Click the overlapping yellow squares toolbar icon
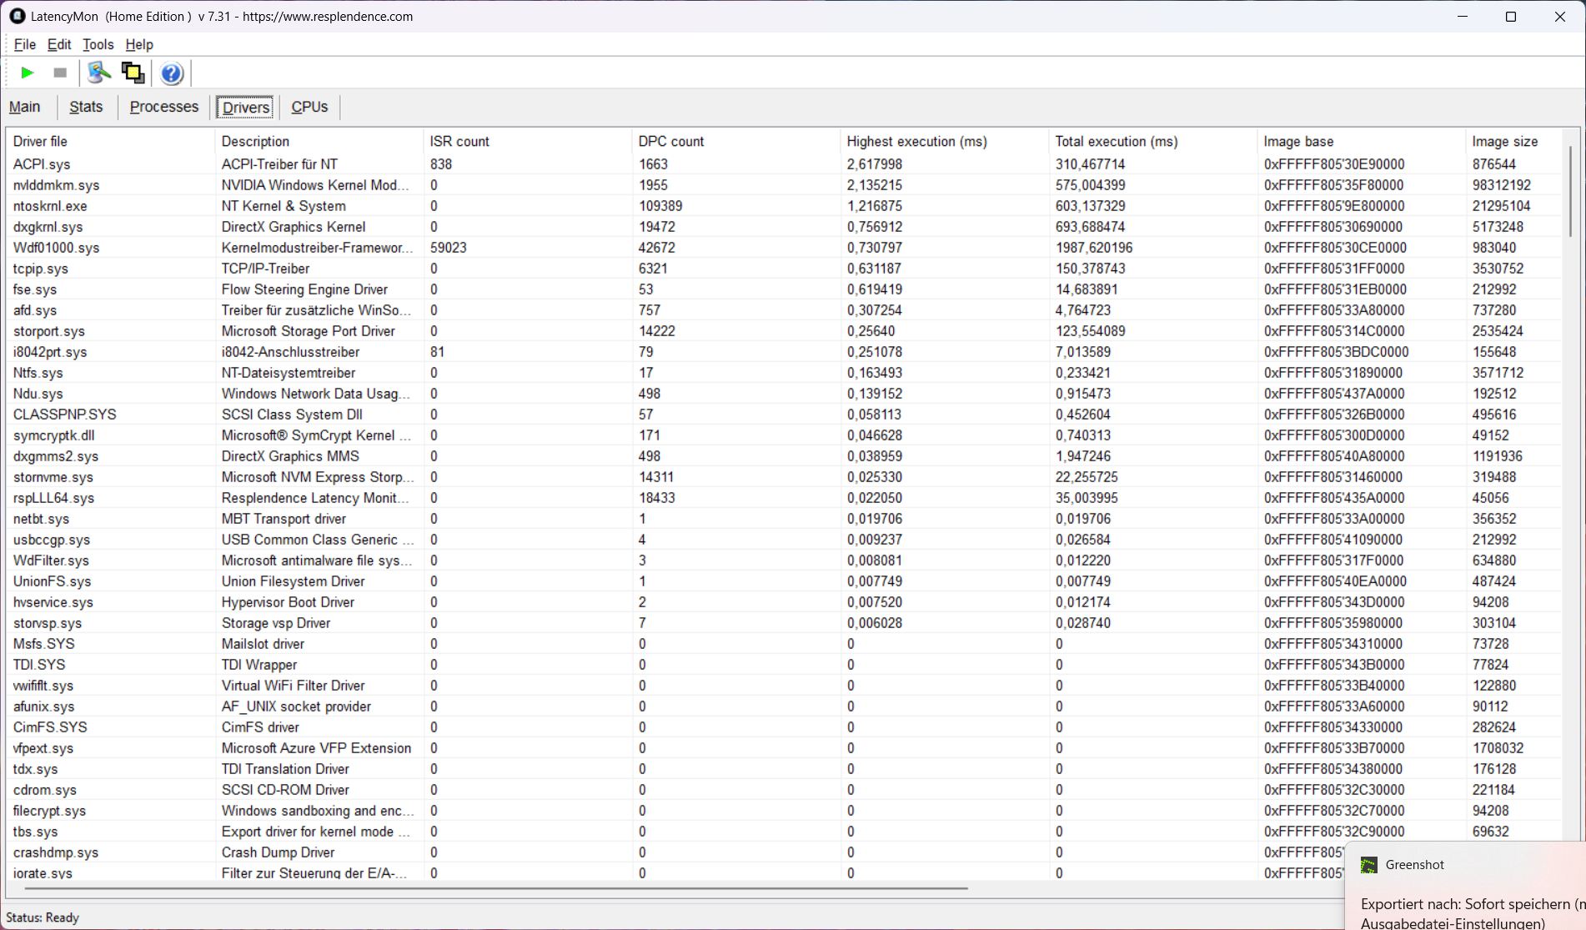The height and width of the screenshot is (930, 1586). 133,73
